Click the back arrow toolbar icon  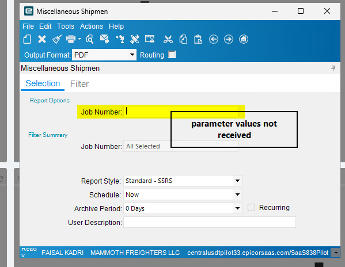pyautogui.click(x=214, y=40)
